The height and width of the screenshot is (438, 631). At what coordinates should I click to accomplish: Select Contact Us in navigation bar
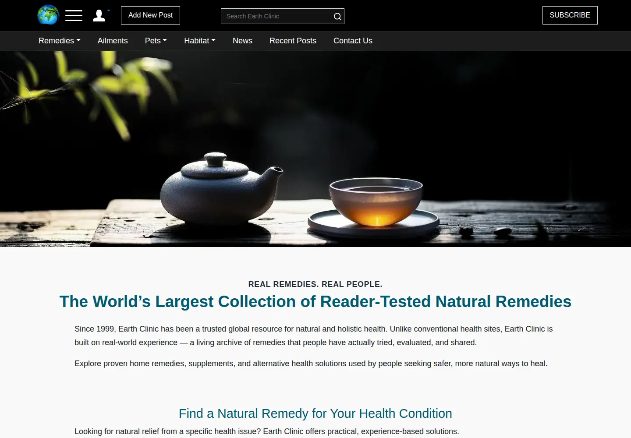tap(353, 41)
